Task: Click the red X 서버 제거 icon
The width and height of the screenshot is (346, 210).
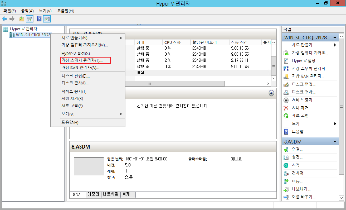Action: click(286, 108)
